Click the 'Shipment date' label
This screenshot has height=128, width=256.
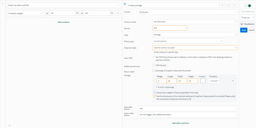(130, 48)
